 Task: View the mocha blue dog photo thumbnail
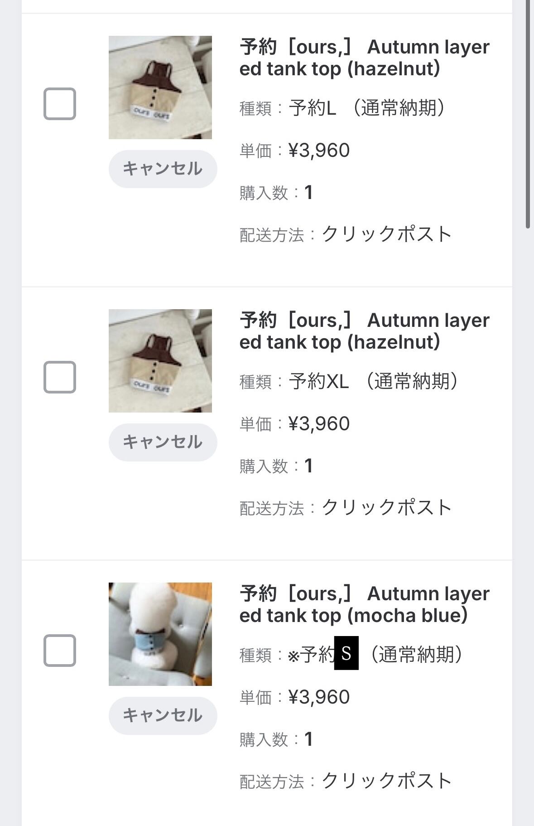pyautogui.click(x=160, y=634)
